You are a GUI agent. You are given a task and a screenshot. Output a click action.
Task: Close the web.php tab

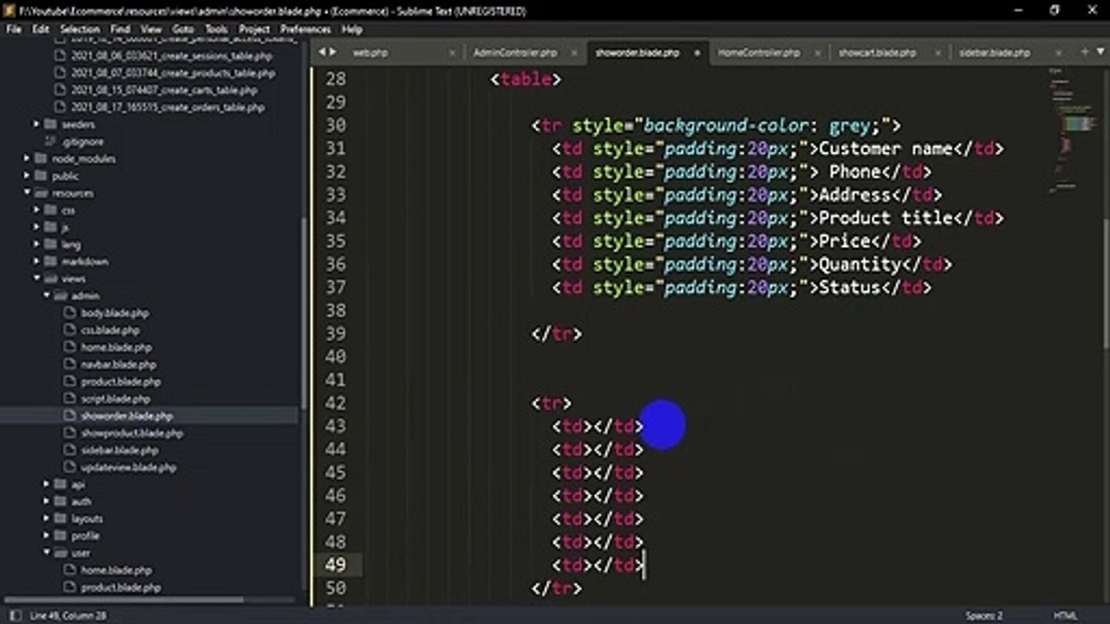452,53
